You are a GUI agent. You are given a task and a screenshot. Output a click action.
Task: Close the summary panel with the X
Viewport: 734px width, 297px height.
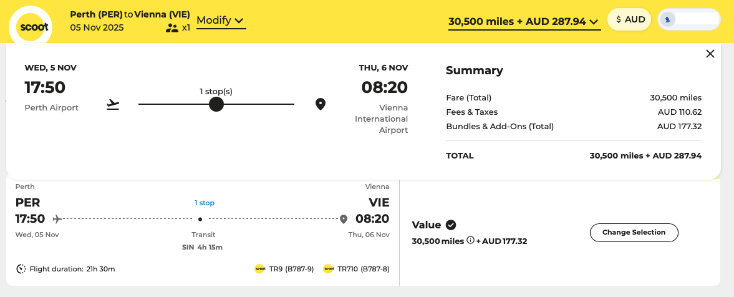pos(710,54)
